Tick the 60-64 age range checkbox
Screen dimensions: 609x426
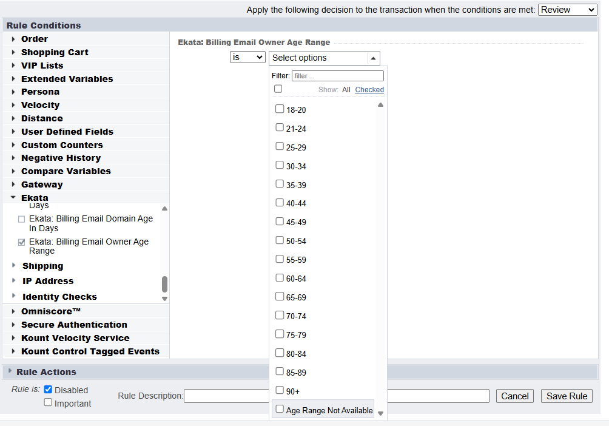click(280, 277)
